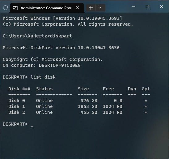Click the 'Disk 2' row label

pyautogui.click(x=17, y=112)
